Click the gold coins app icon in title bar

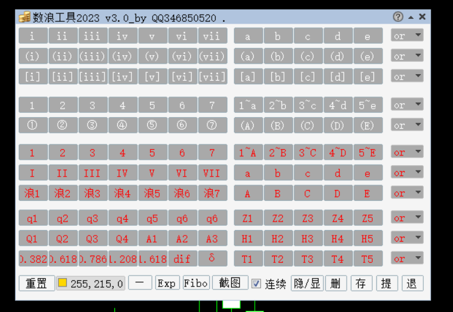point(24,18)
